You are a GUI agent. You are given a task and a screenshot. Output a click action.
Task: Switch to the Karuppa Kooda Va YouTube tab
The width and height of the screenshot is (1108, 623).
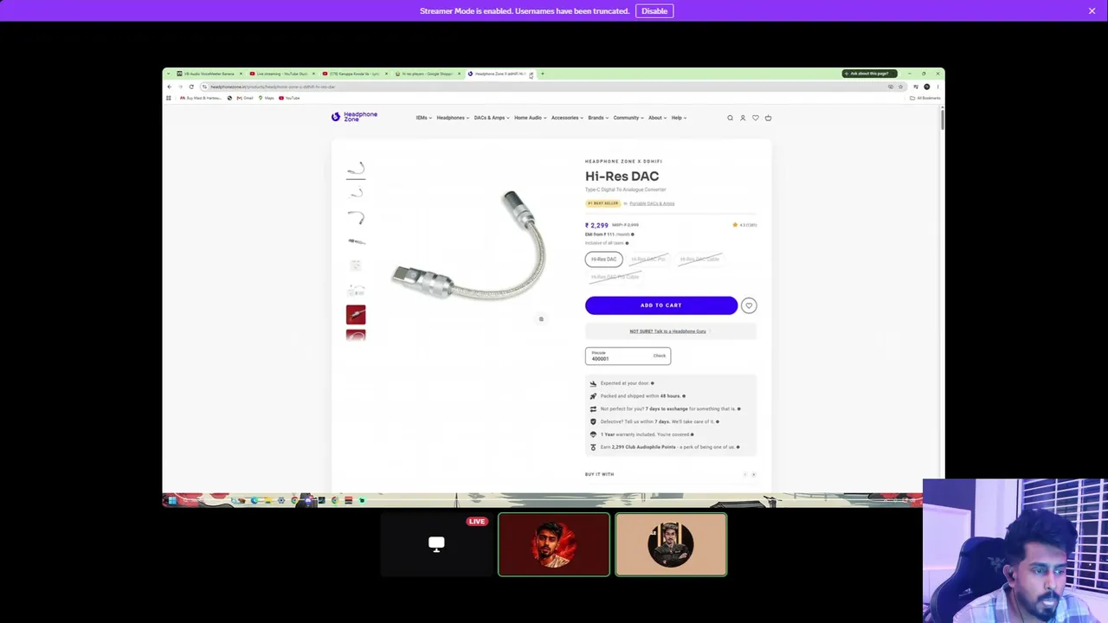tap(355, 74)
